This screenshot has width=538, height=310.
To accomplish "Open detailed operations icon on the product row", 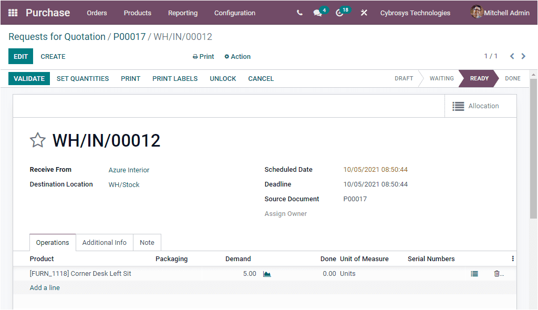I will tap(474, 273).
